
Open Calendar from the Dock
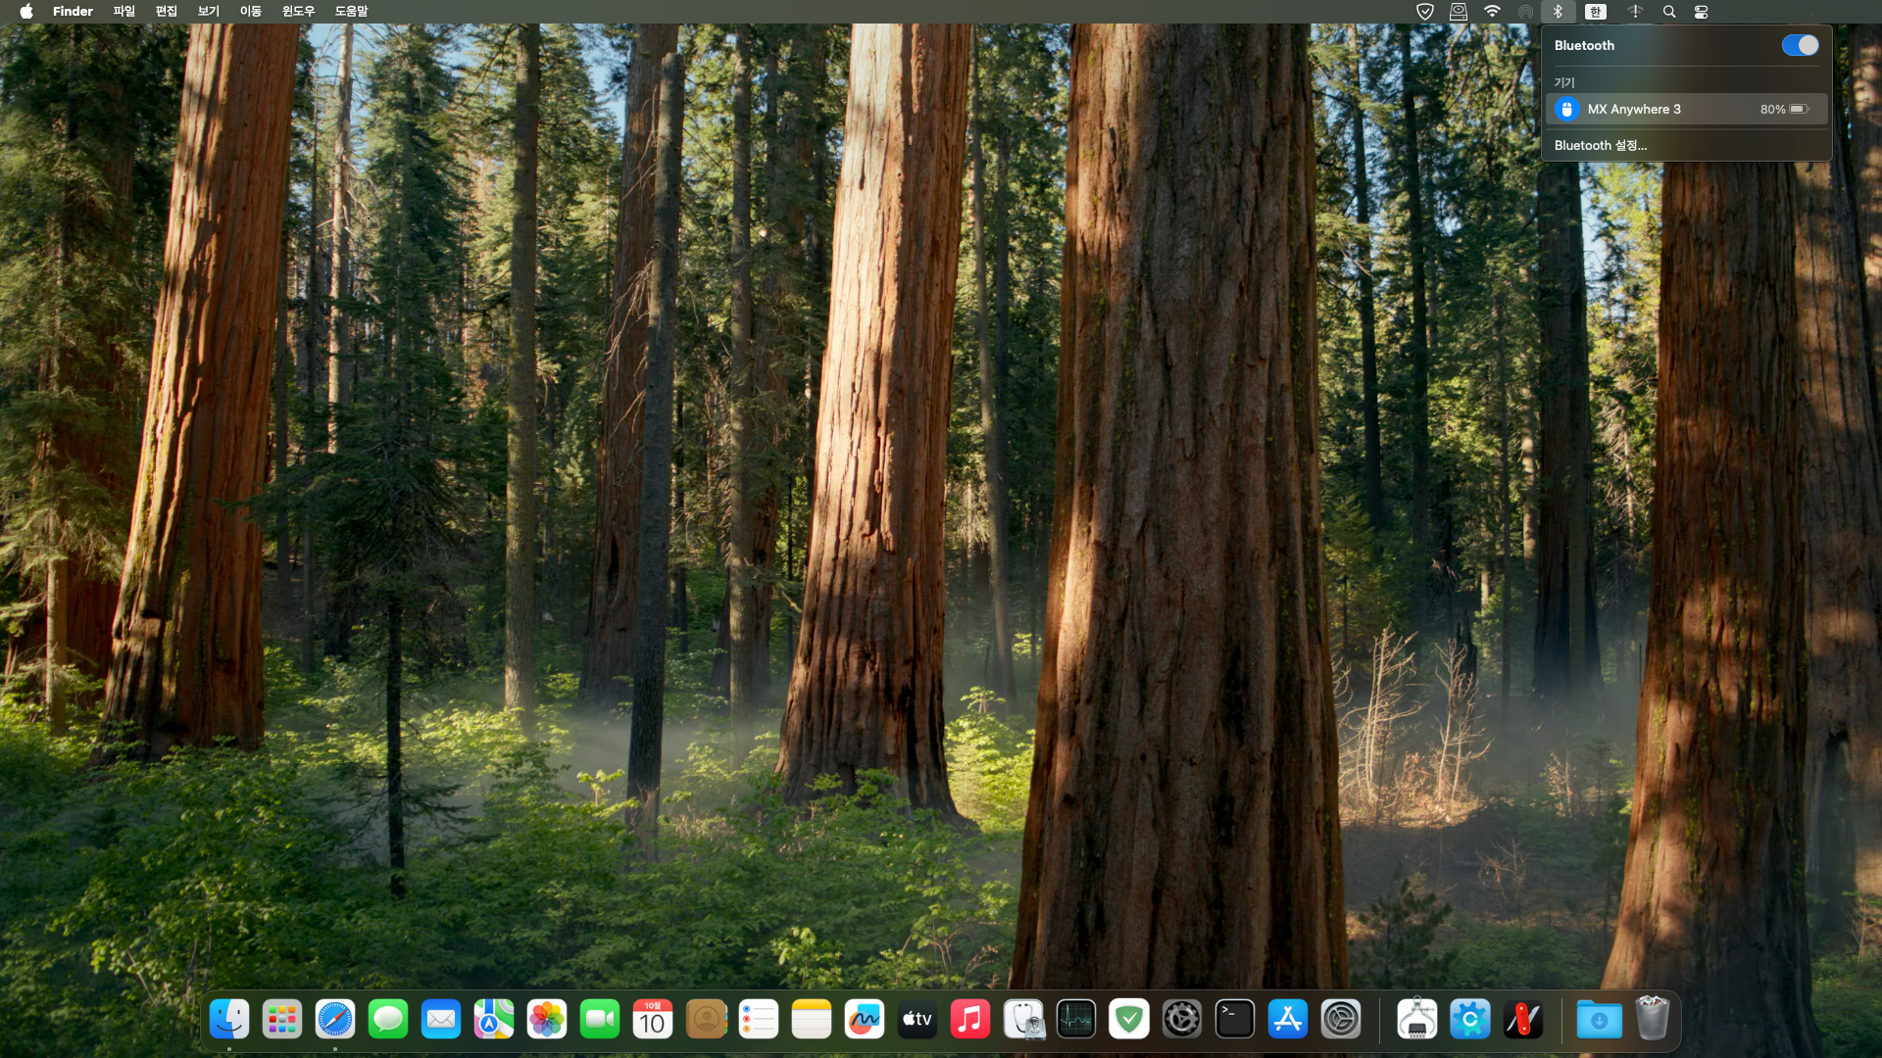(x=653, y=1020)
